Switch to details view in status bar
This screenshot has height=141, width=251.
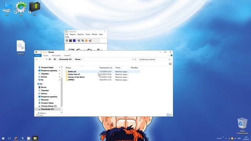(168, 115)
